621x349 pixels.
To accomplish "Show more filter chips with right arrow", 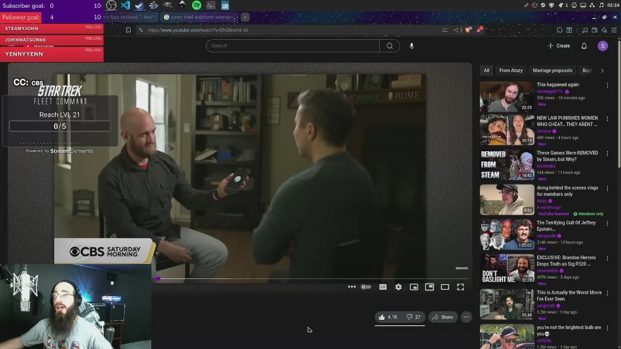I will click(602, 70).
